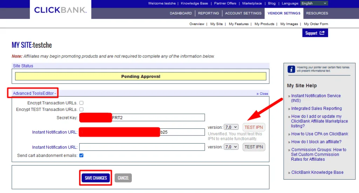The width and height of the screenshot is (359, 193).
Task: Click the second TEST IPN button
Action: click(x=254, y=147)
